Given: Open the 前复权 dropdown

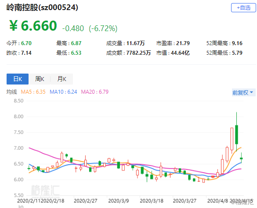Looking at the screenshot, I should pos(243,93).
